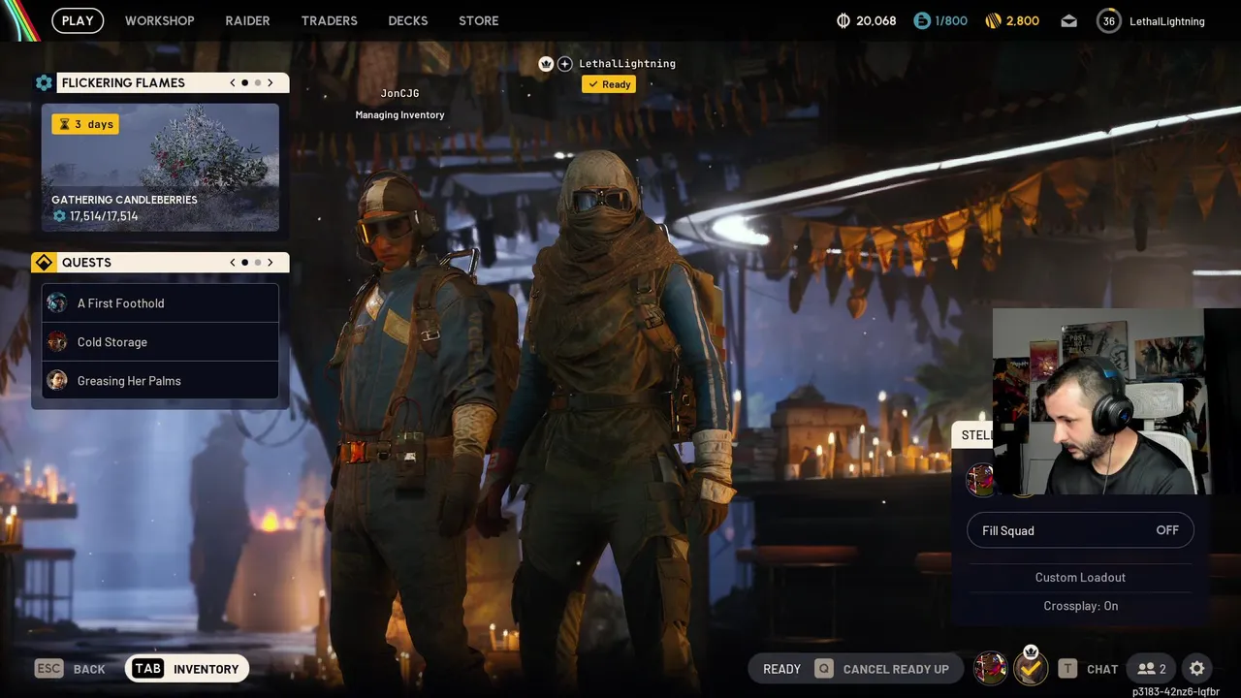Open Chat with the T button

[x=1088, y=669]
